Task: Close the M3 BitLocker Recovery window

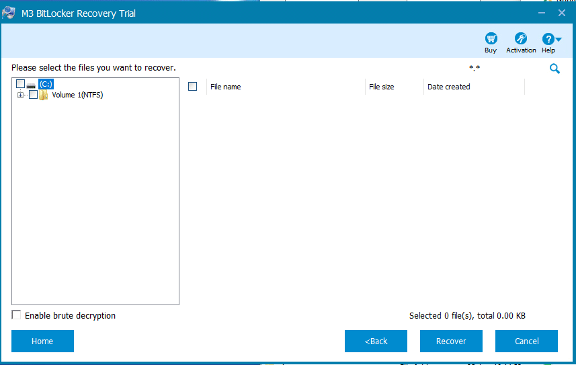Action: pyautogui.click(x=562, y=13)
